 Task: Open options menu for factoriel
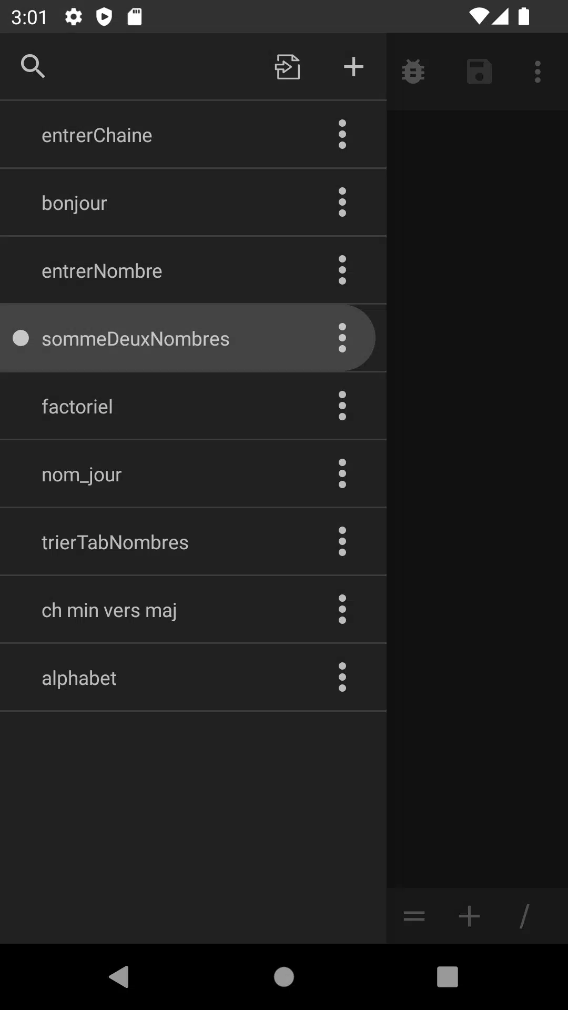click(x=342, y=406)
